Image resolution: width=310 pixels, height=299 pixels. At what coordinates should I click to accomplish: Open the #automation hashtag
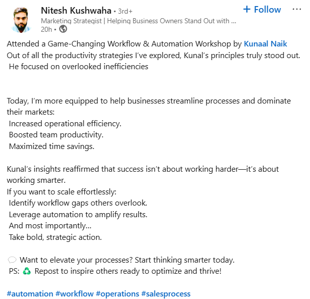click(30, 293)
